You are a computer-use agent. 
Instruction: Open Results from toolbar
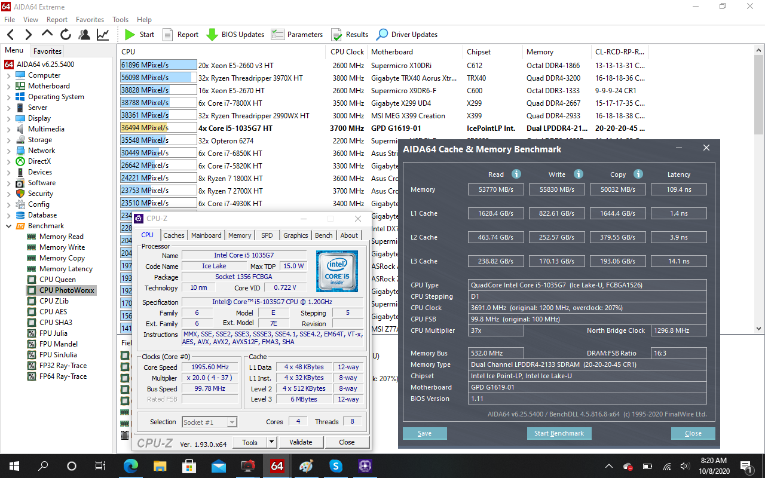350,35
